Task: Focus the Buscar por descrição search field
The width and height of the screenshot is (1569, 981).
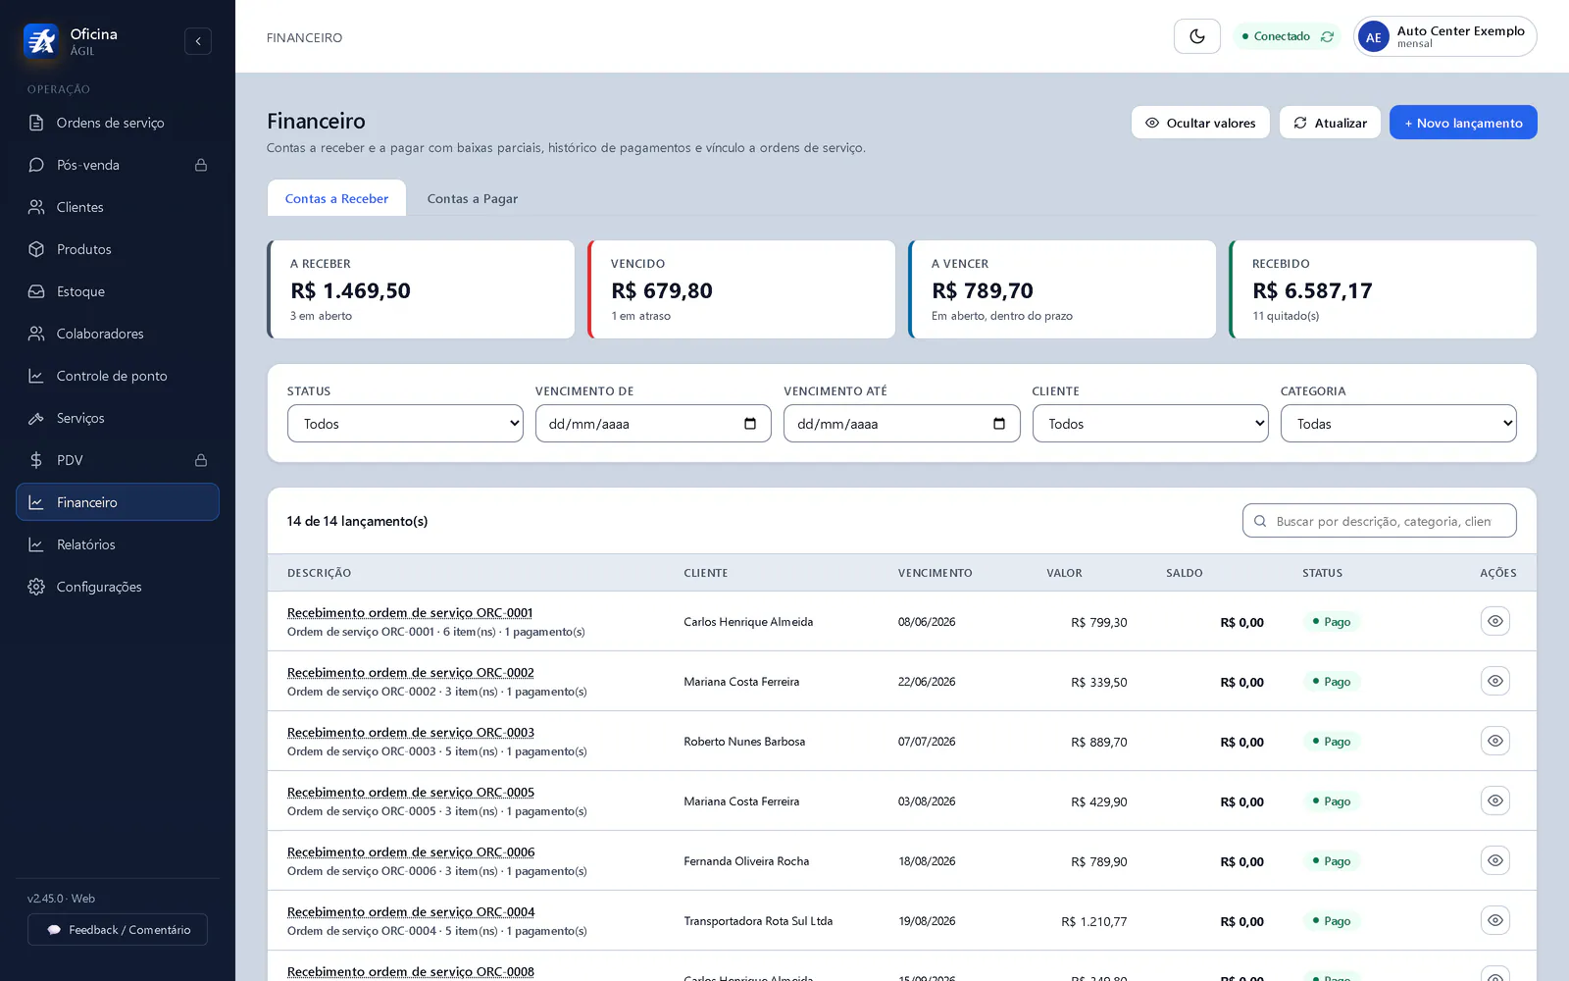Action: click(1380, 521)
